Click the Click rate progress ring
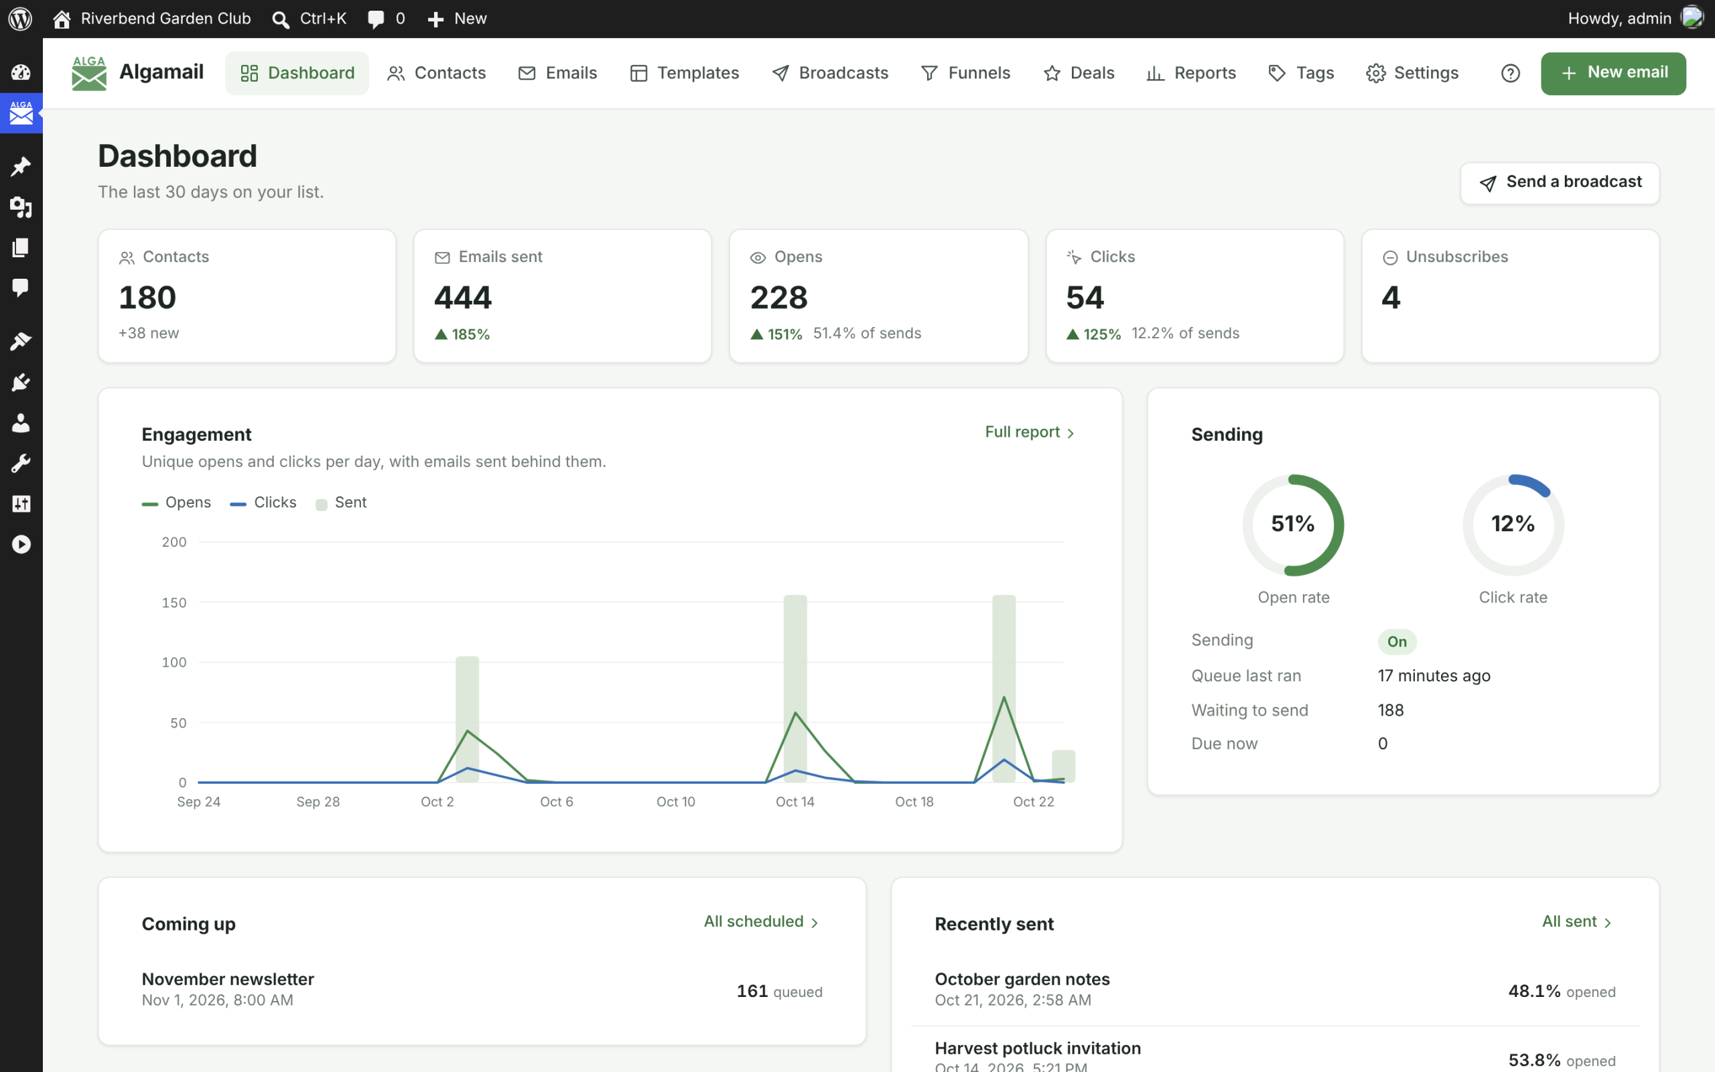 coord(1513,525)
